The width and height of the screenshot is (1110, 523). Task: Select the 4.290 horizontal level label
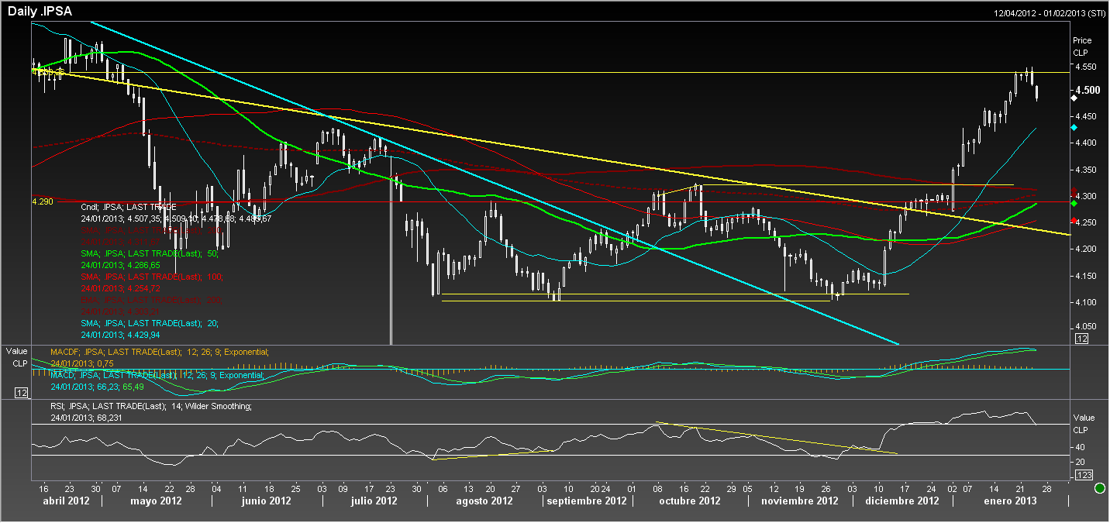coord(42,201)
